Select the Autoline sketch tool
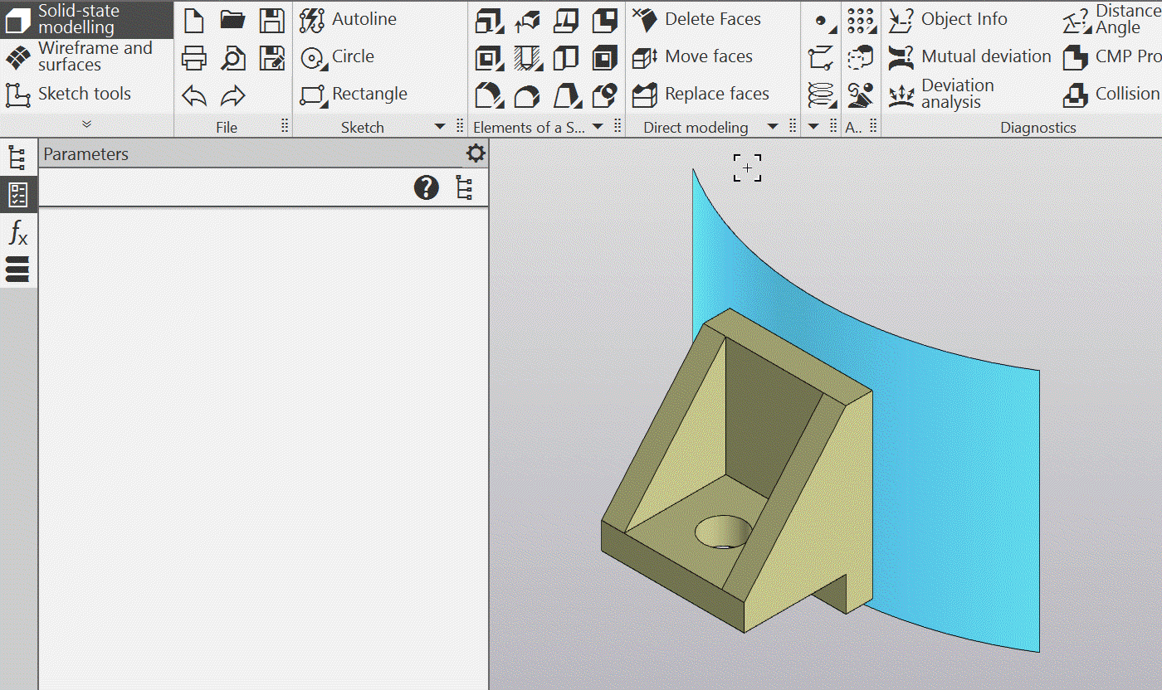This screenshot has width=1162, height=690. pyautogui.click(x=349, y=19)
